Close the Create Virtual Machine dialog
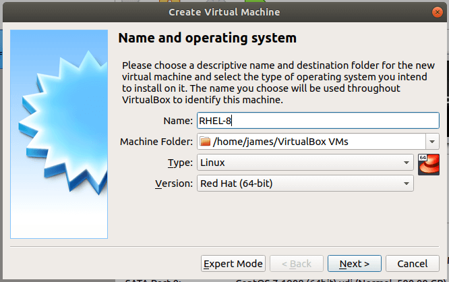This screenshot has width=449, height=282. [x=438, y=12]
